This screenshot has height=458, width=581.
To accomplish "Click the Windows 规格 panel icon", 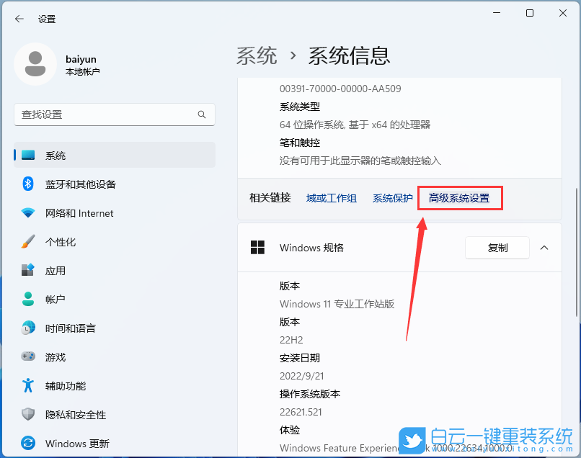I will tap(257, 248).
